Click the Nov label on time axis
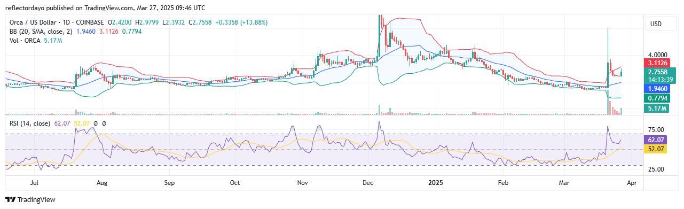The width and height of the screenshot is (684, 209). [303, 182]
